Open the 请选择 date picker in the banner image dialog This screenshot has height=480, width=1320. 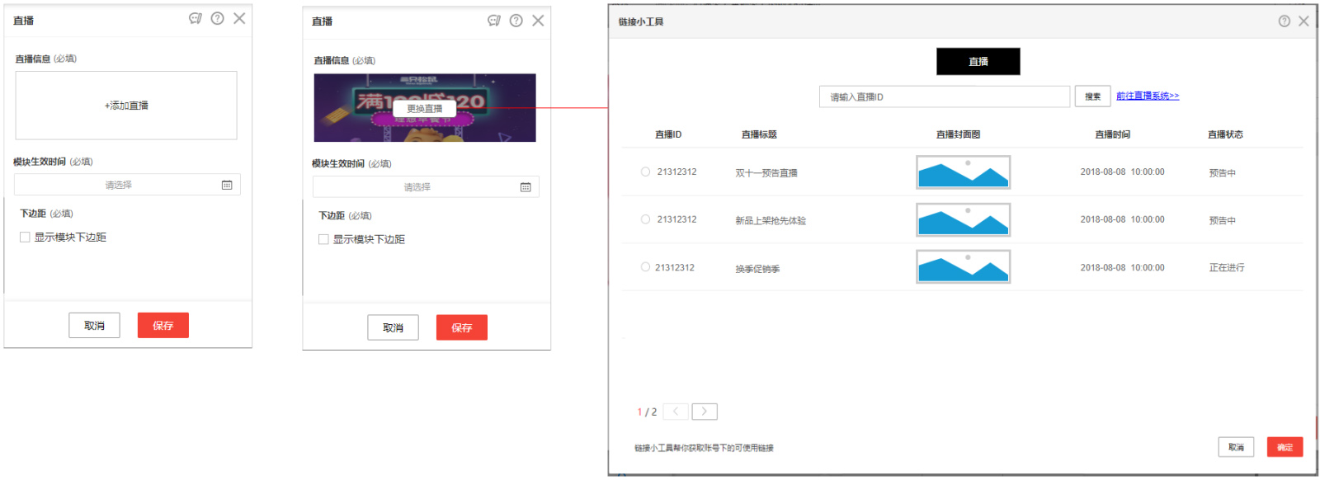point(426,187)
